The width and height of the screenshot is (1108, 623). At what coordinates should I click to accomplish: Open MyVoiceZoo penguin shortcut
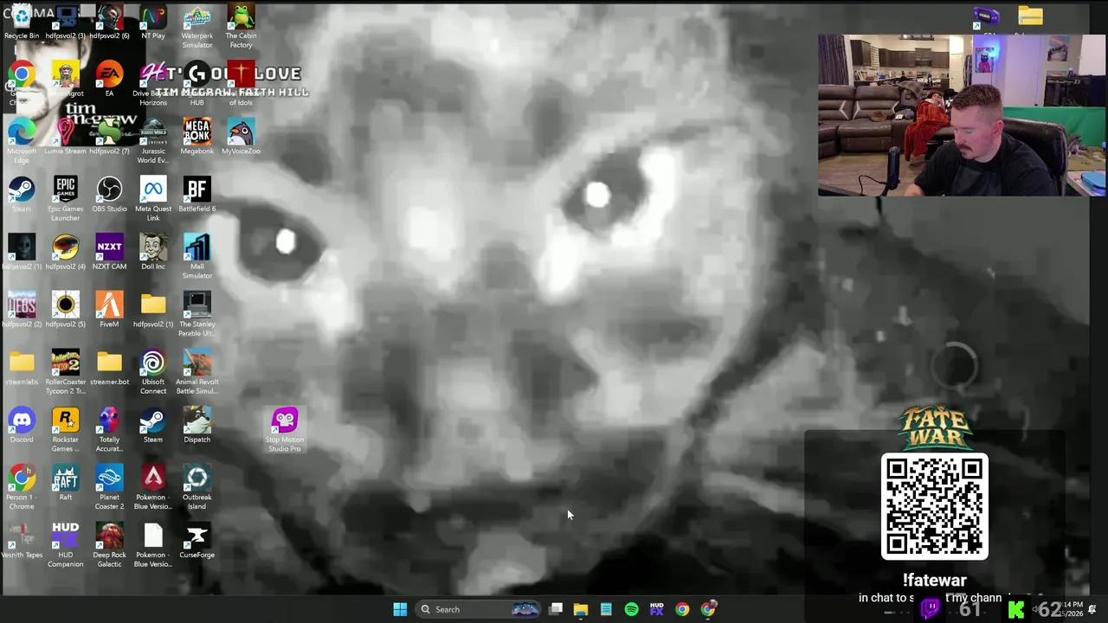(x=241, y=138)
